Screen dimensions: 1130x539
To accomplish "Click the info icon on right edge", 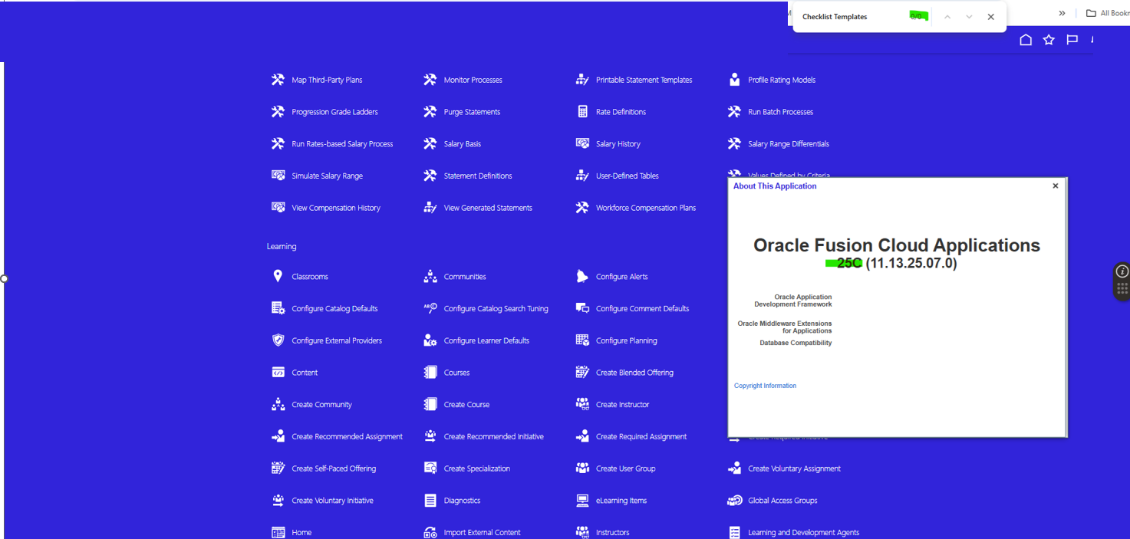I will [1122, 271].
